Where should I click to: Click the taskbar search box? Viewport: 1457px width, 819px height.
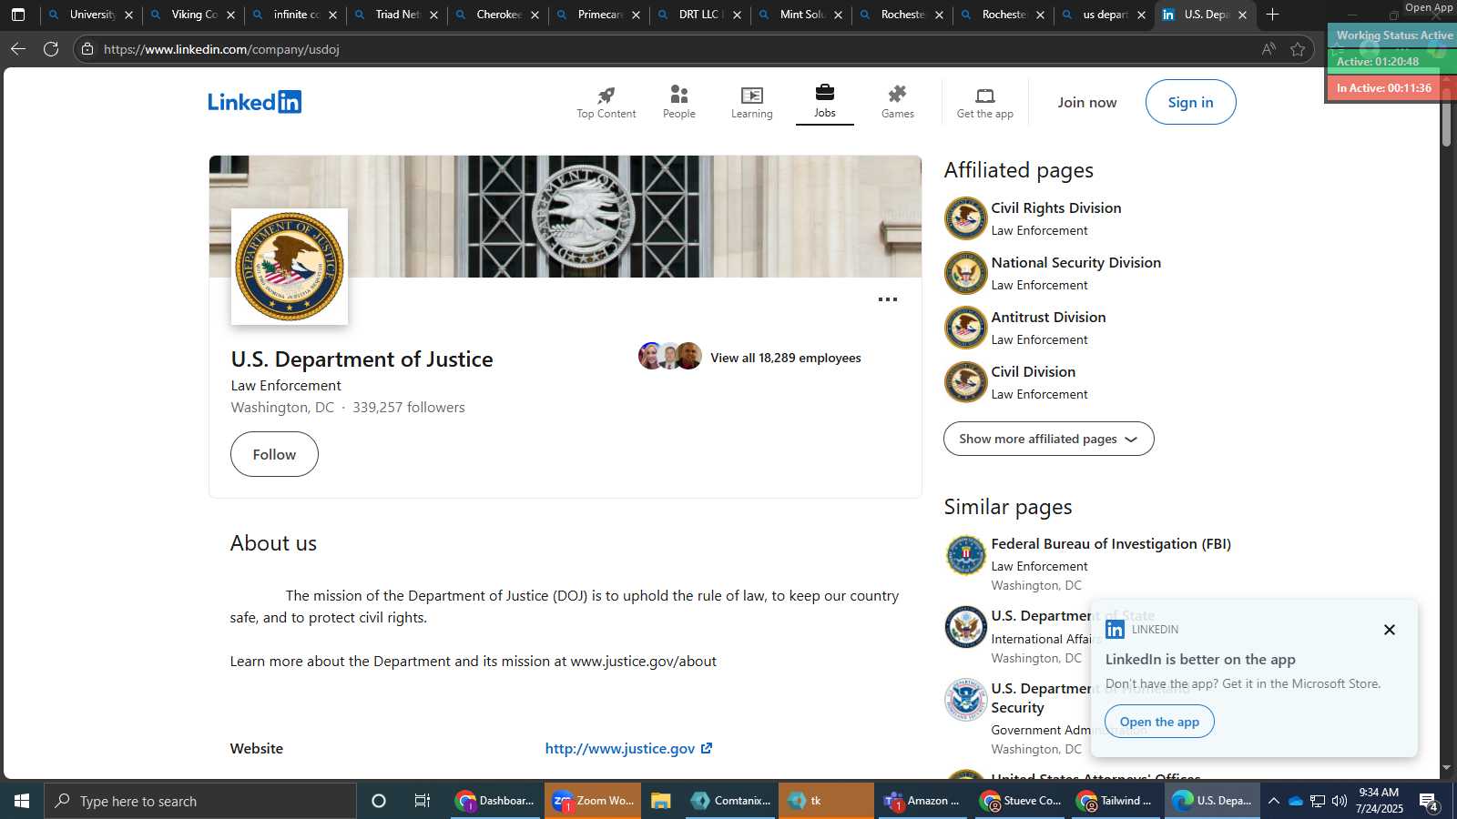[x=200, y=801]
